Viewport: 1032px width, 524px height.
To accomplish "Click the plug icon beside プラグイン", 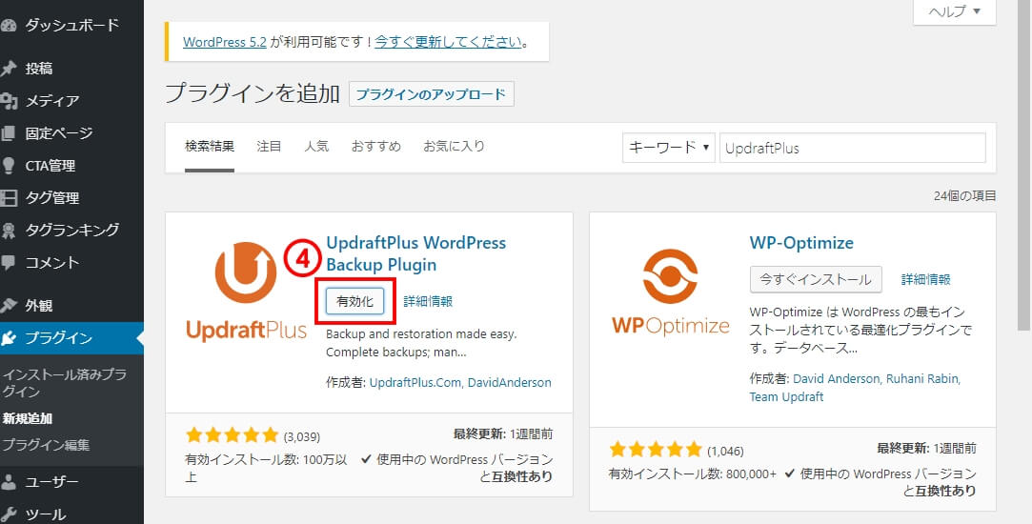I will click(8, 338).
